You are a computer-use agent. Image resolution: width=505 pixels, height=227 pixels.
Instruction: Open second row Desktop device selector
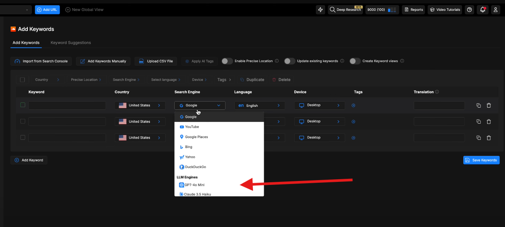point(319,122)
